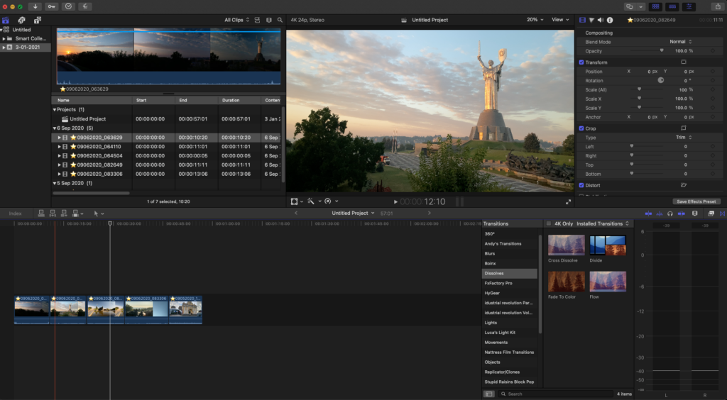
Task: Expand the Smart Collections folder
Action: [x=4, y=38]
